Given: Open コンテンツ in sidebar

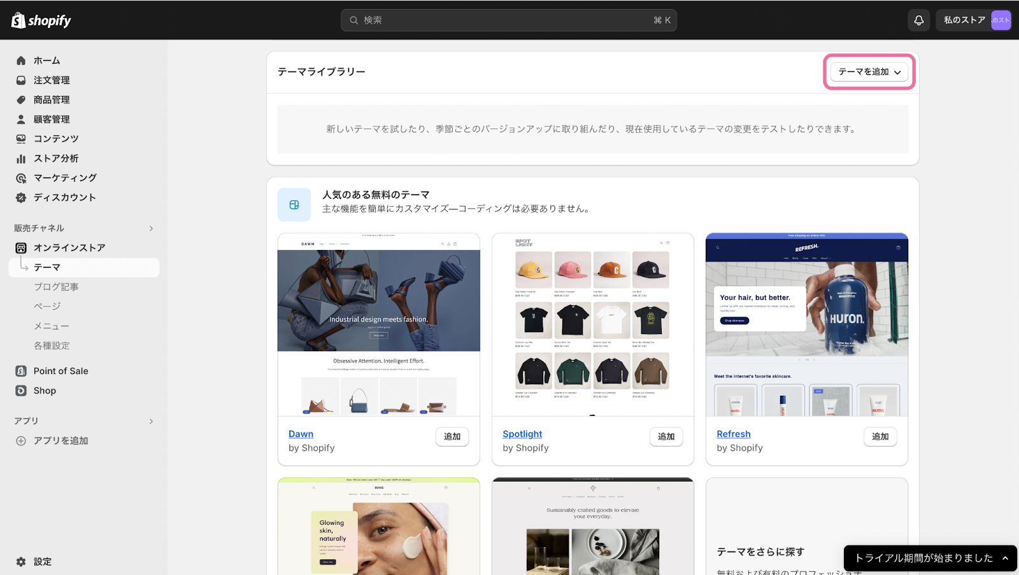Looking at the screenshot, I should pos(56,139).
